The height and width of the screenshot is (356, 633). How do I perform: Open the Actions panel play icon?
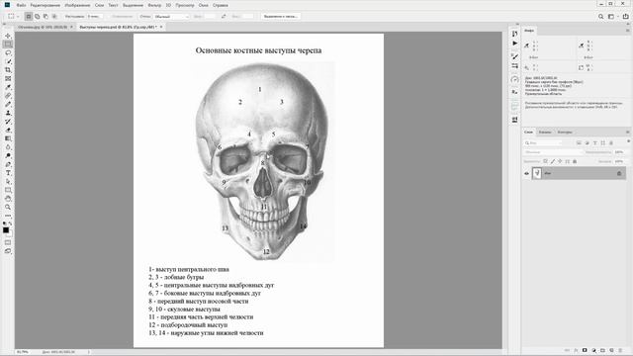[x=514, y=44]
